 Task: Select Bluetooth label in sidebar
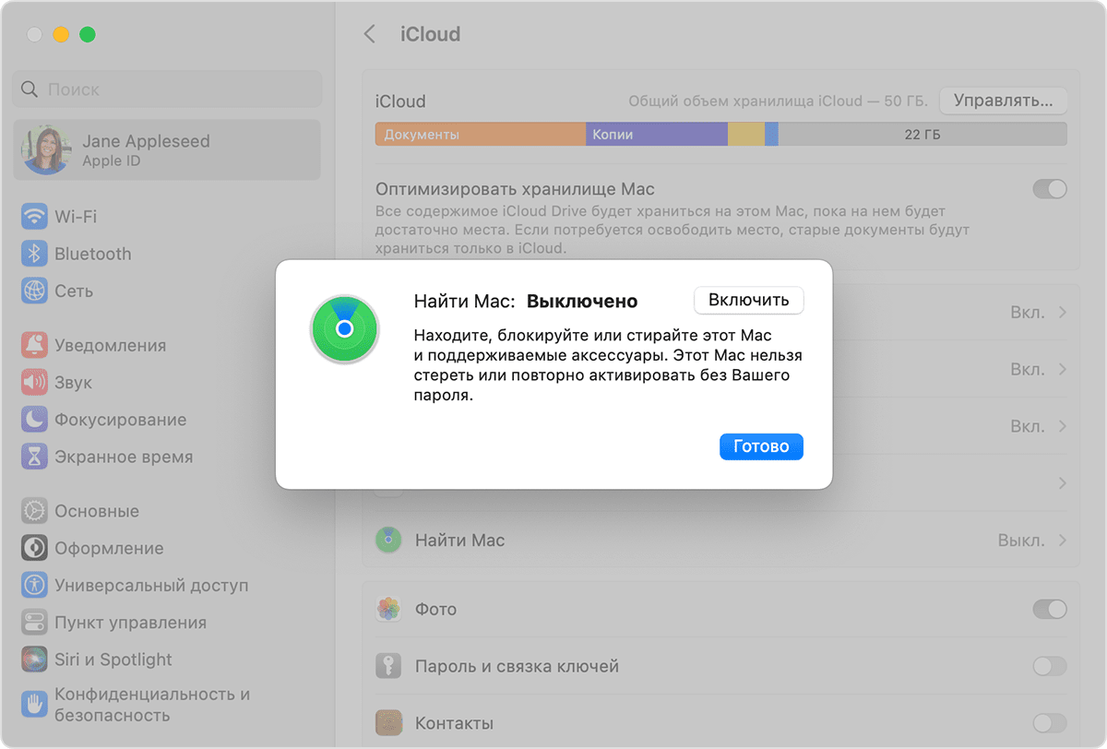pos(93,254)
